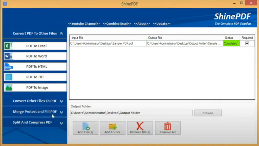Image resolution: width=259 pixels, height=146 pixels.
Task: Expand the Split And Compress PDF section
Action: tap(35, 122)
